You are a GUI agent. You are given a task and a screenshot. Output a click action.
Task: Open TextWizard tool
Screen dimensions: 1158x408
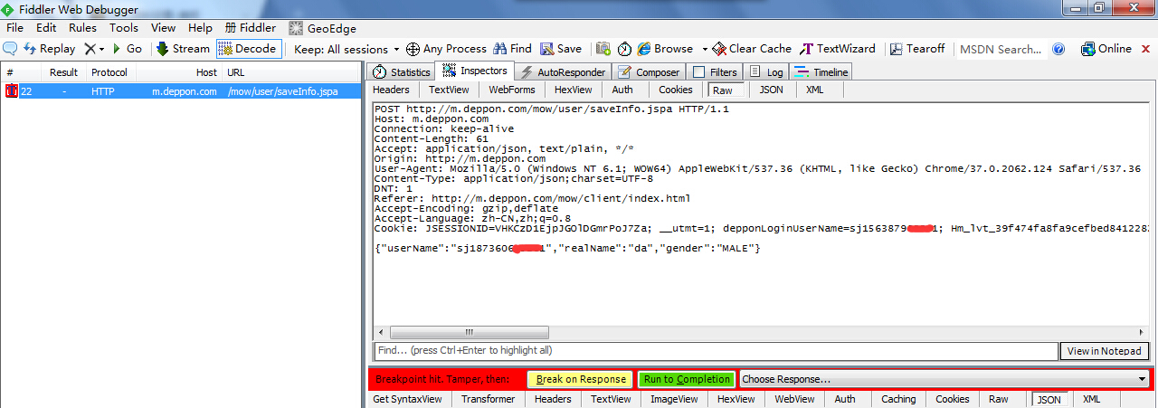click(838, 49)
